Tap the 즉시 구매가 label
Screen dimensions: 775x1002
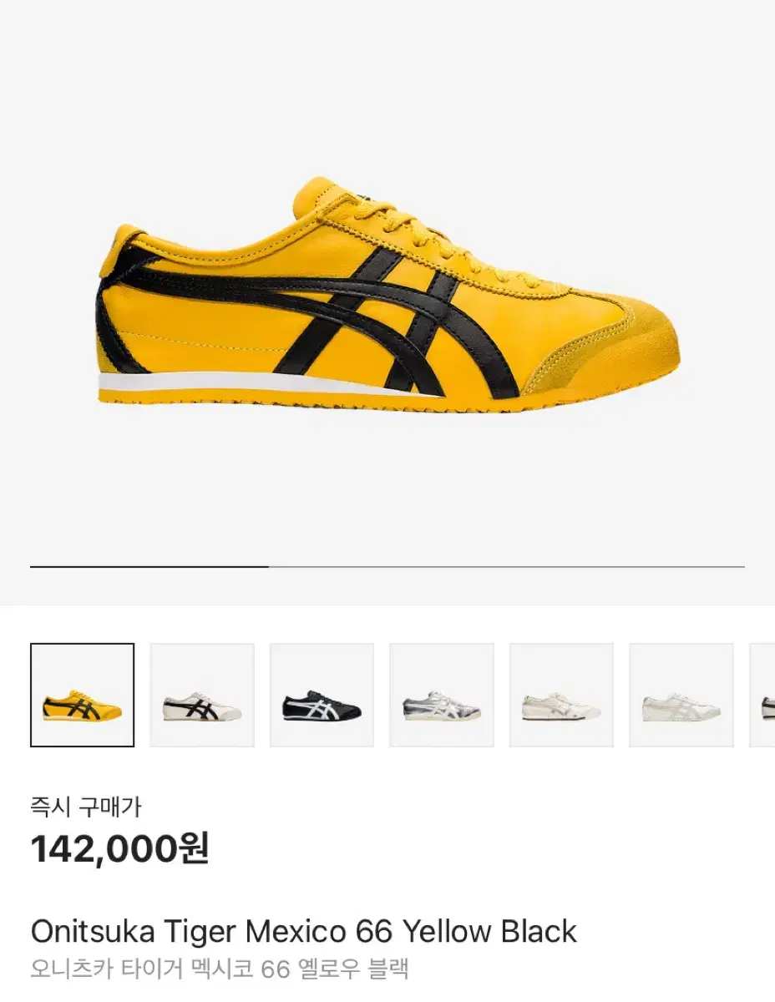tap(86, 807)
